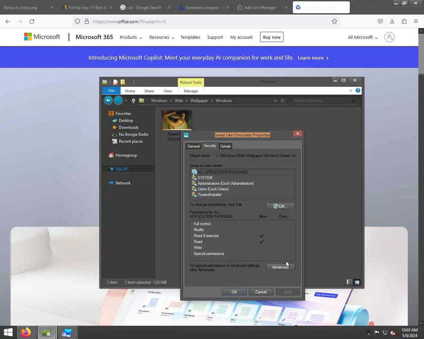Expand Resources dropdown menu
This screenshot has width=424, height=339.
pos(162,37)
